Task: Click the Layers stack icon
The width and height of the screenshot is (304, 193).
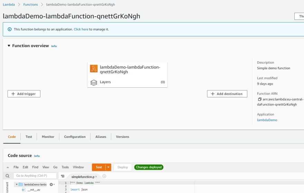Action: click(x=94, y=82)
